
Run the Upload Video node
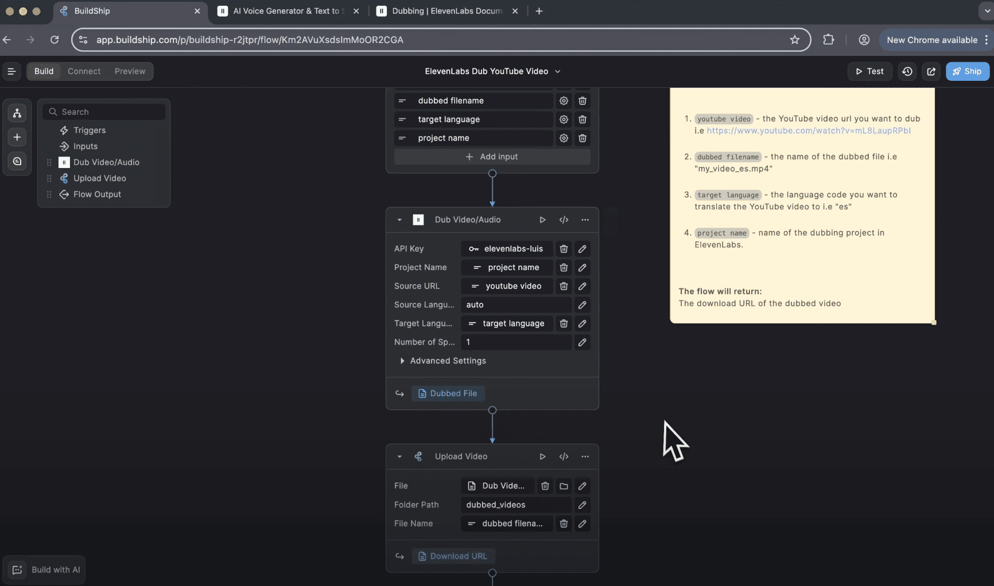[542, 456]
